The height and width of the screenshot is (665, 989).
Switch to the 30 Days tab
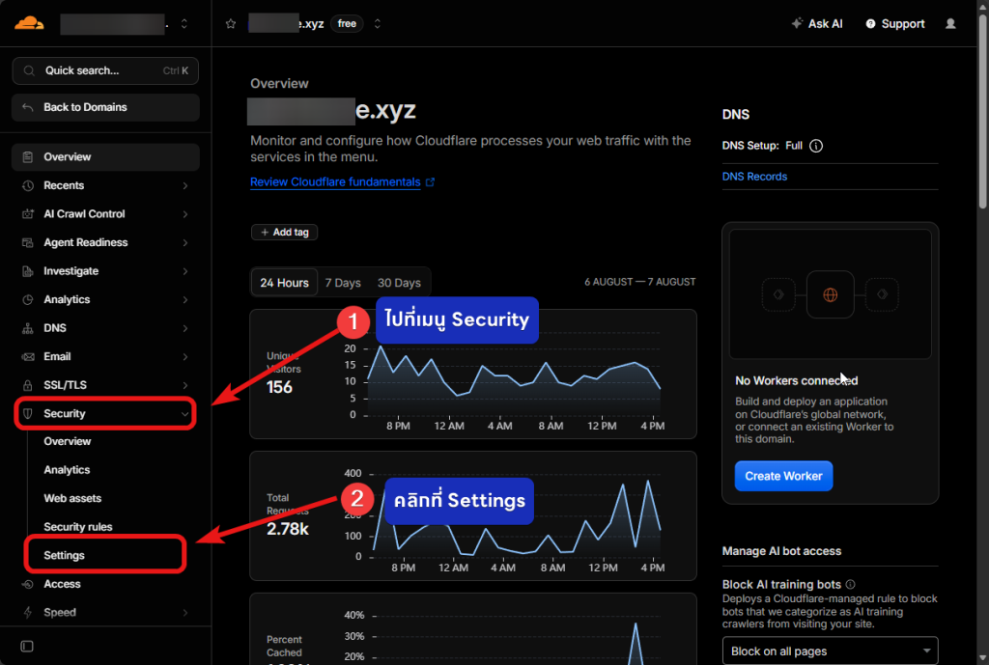[x=399, y=283]
